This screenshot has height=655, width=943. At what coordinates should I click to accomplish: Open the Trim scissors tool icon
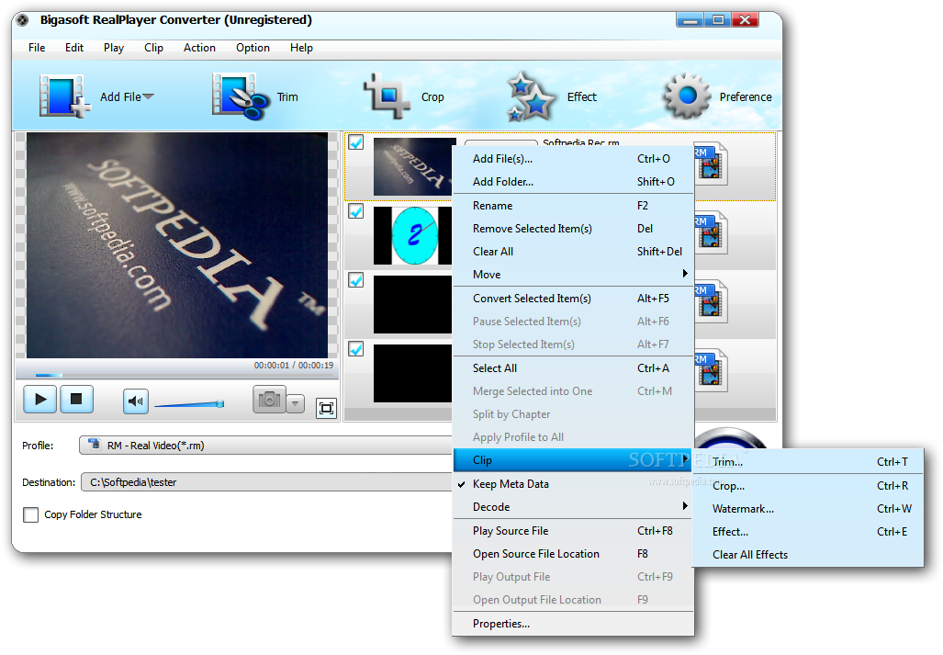241,96
